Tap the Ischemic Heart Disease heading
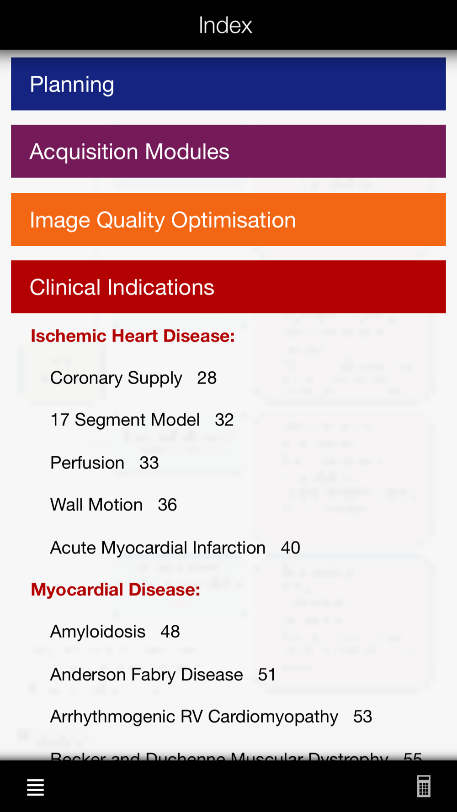457x812 pixels. [x=133, y=336]
